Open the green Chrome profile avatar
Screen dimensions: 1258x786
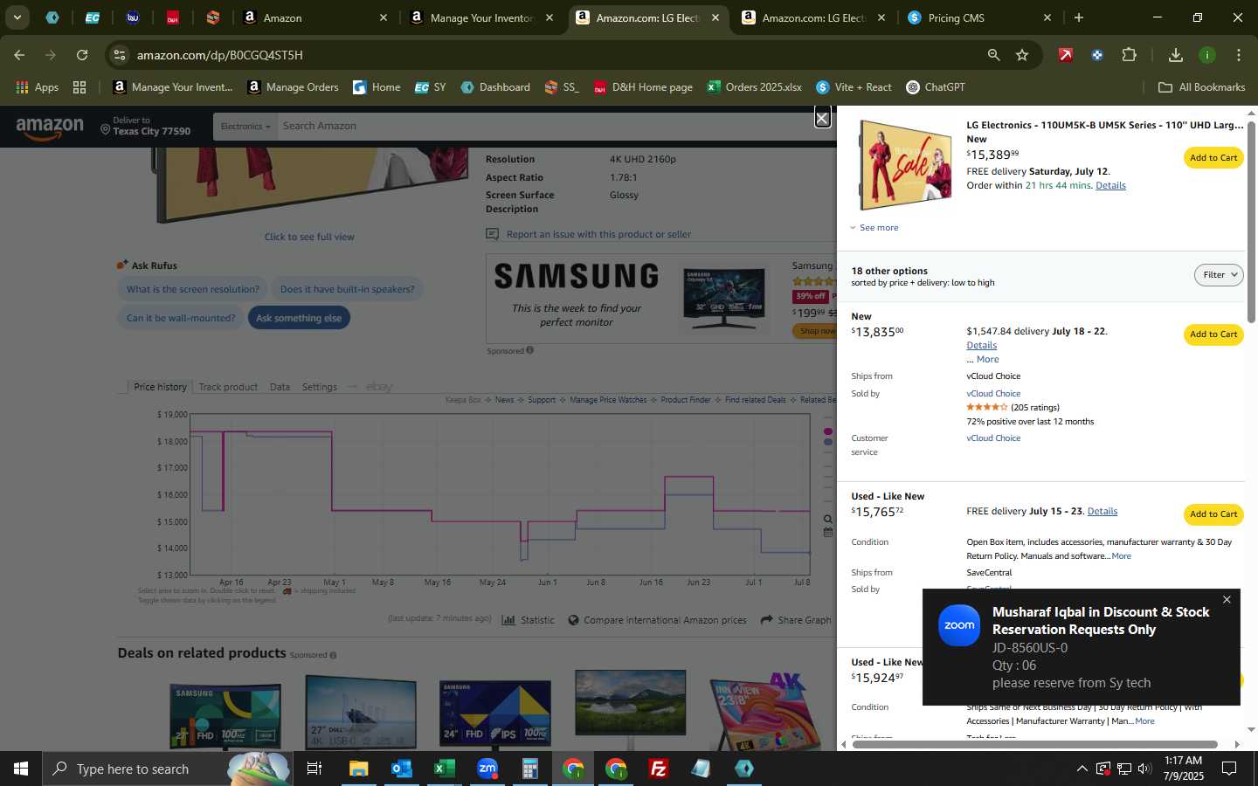(x=1207, y=55)
